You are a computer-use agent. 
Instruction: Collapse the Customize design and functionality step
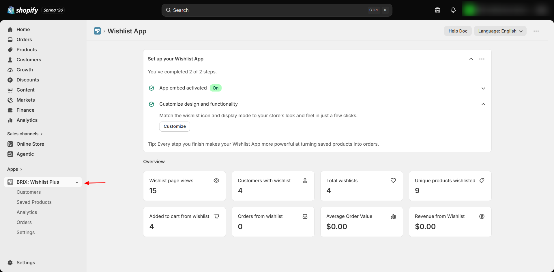click(483, 104)
